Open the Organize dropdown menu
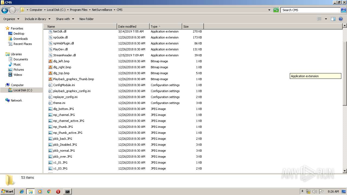This screenshot has width=347, height=195. (11, 19)
